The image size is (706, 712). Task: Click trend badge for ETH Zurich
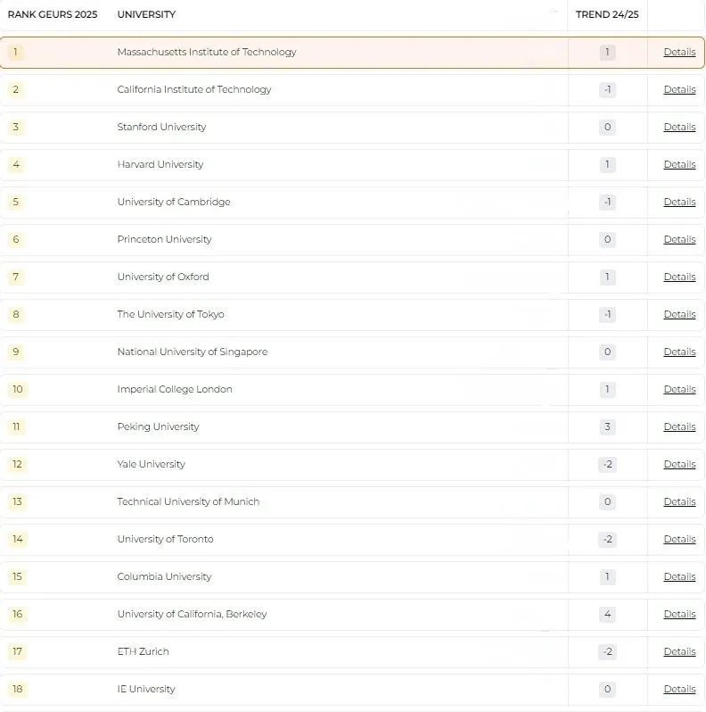coord(607,651)
